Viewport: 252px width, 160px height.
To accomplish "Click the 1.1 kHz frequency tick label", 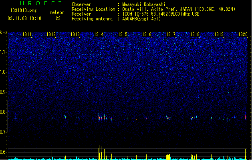I will click(x=4, y=52).
